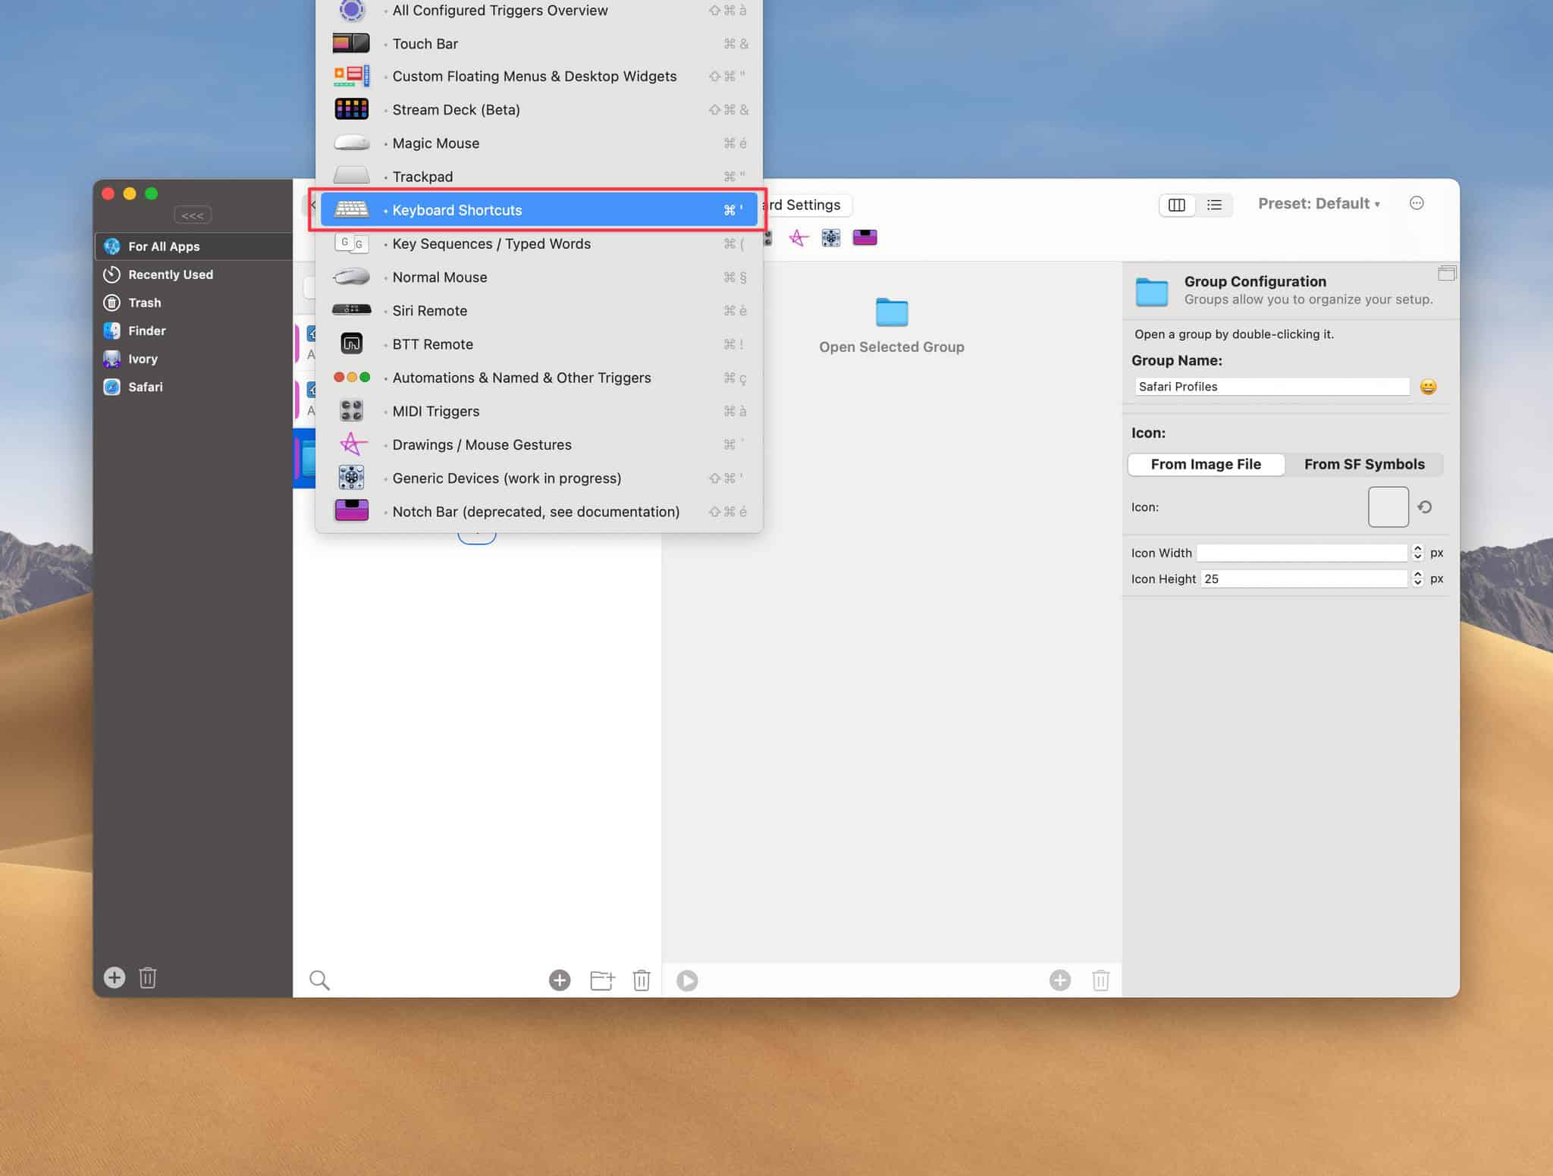
Task: Delete selected app with sidebar trash icon
Action: pos(148,977)
